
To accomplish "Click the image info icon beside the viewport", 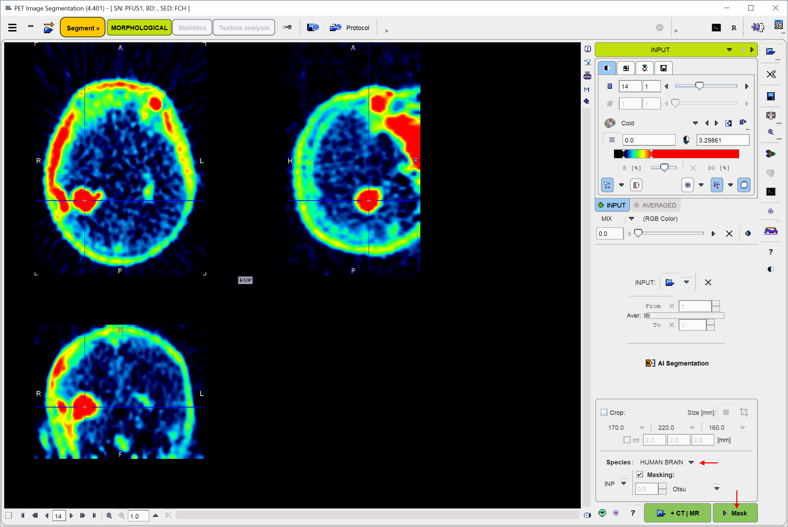I will point(587,49).
